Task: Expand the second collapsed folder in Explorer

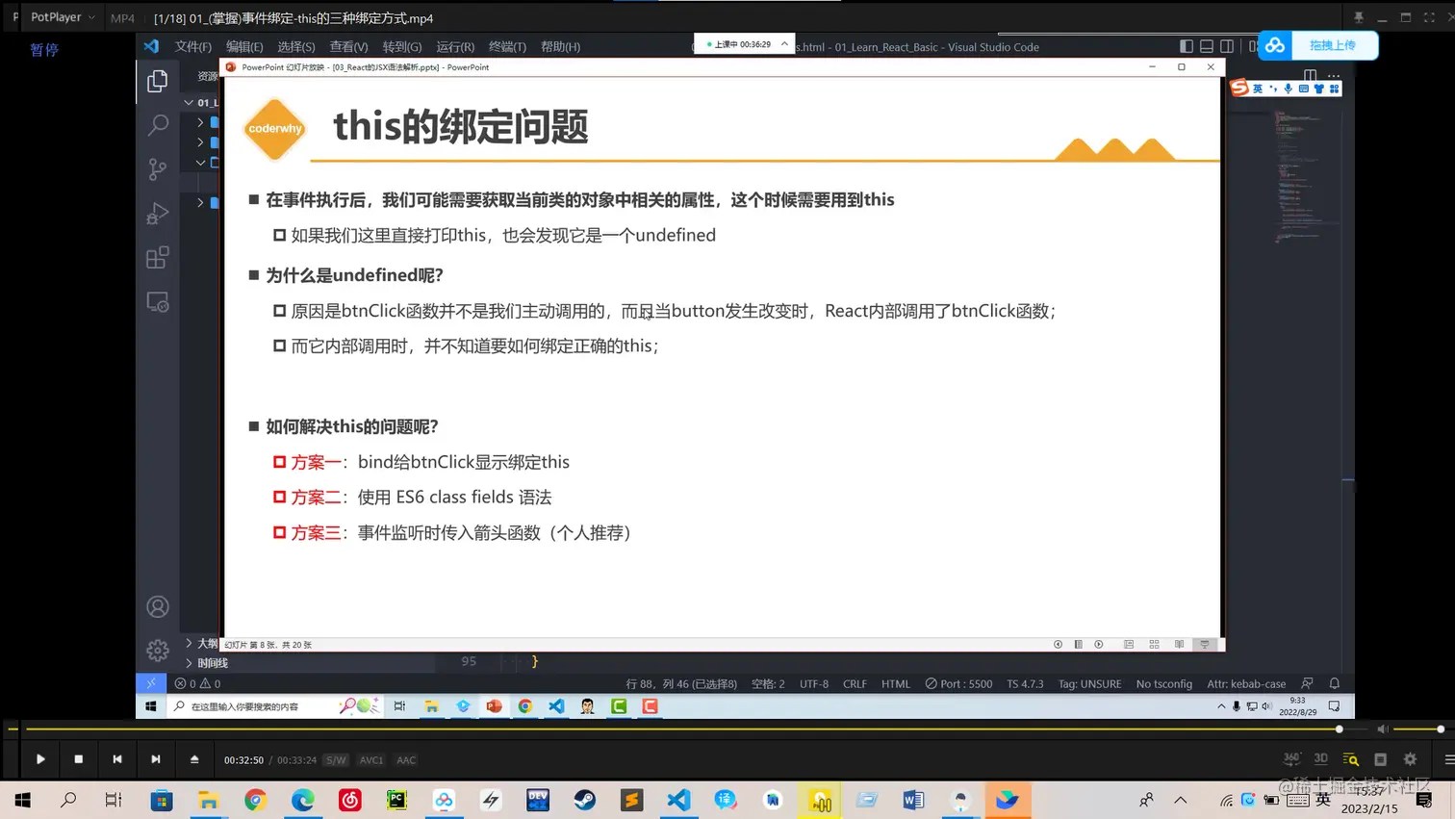Action: 200,142
